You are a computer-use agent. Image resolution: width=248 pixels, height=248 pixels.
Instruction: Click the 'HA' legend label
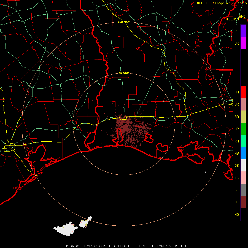pos(236,92)
